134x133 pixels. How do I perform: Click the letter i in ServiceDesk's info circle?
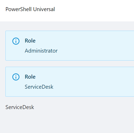point(16,77)
